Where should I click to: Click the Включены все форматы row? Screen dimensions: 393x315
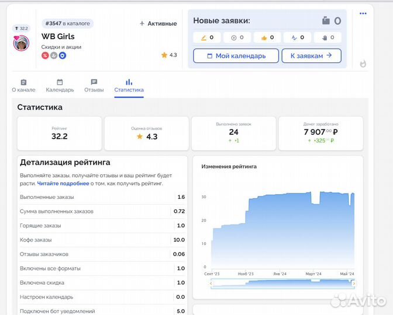[x=102, y=268]
